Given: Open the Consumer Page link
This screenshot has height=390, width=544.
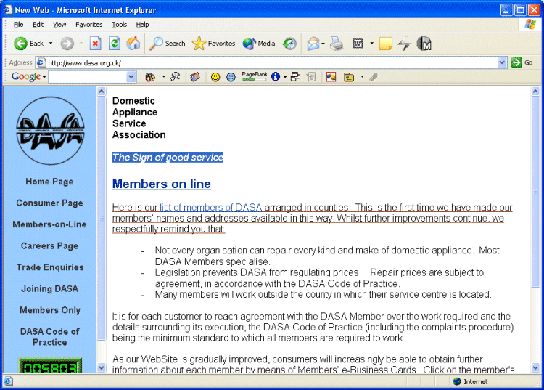Looking at the screenshot, I should (x=49, y=203).
